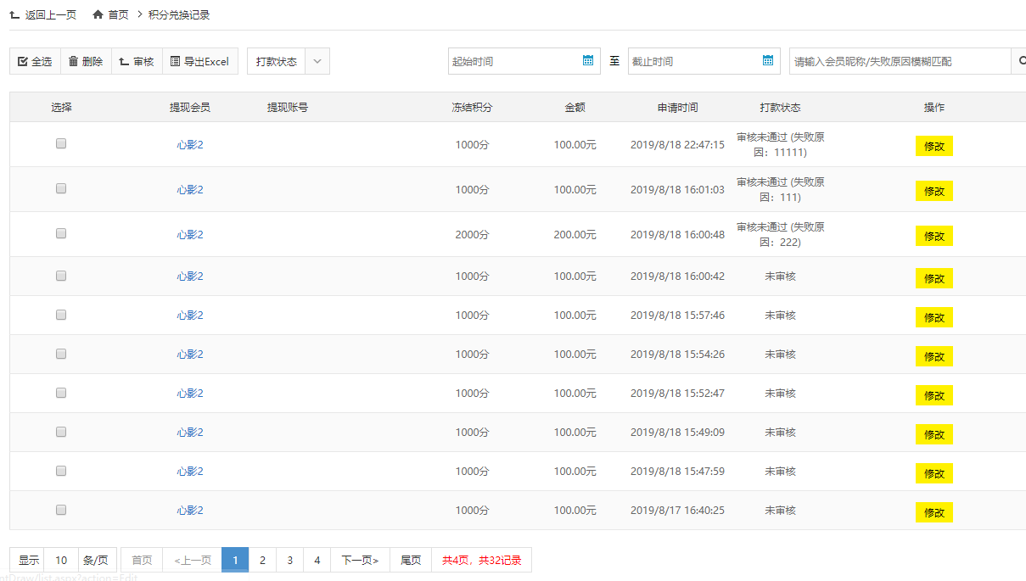
Task: Click the 200.00元 amount cell
Action: (x=575, y=234)
